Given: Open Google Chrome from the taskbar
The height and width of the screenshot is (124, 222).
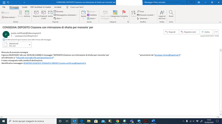Looking at the screenshot, I should [x=117, y=121].
